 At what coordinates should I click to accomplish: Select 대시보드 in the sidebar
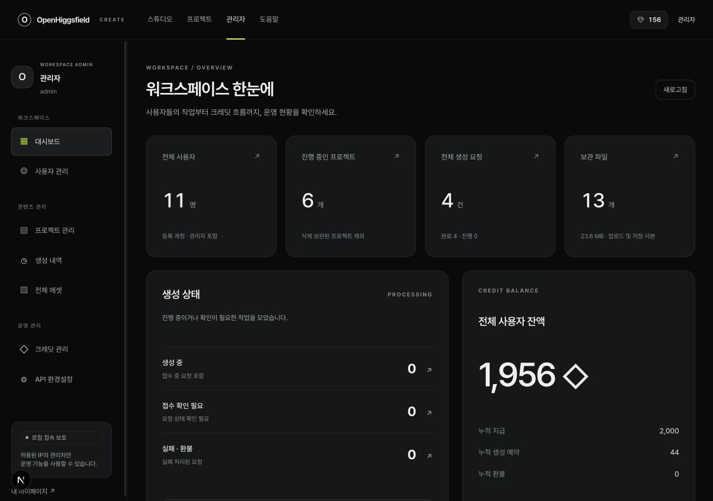(x=61, y=141)
